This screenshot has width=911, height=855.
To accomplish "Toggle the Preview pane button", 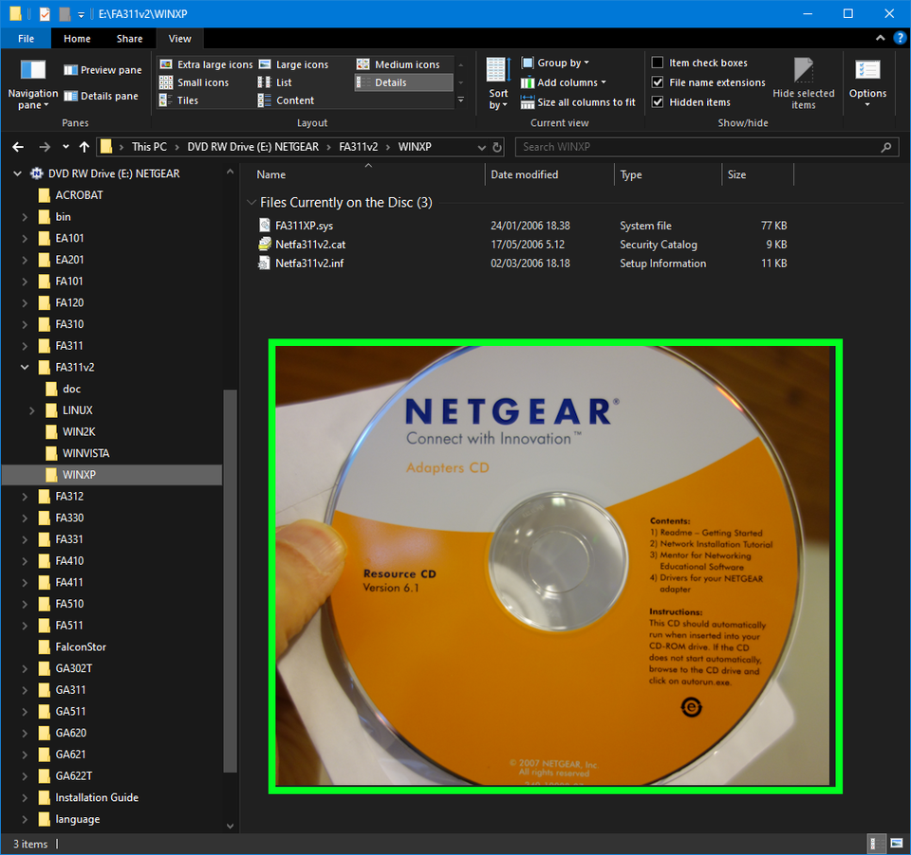I will coord(102,70).
